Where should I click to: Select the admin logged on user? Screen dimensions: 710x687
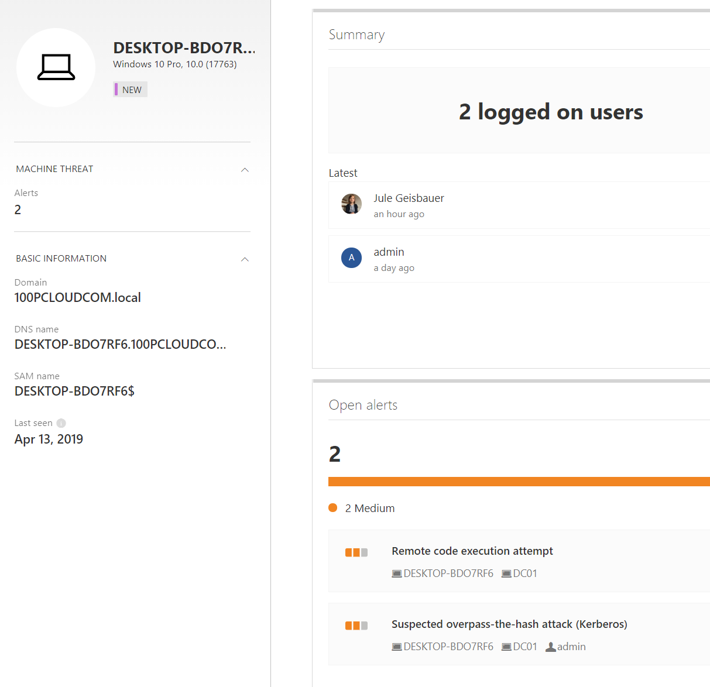click(x=389, y=252)
